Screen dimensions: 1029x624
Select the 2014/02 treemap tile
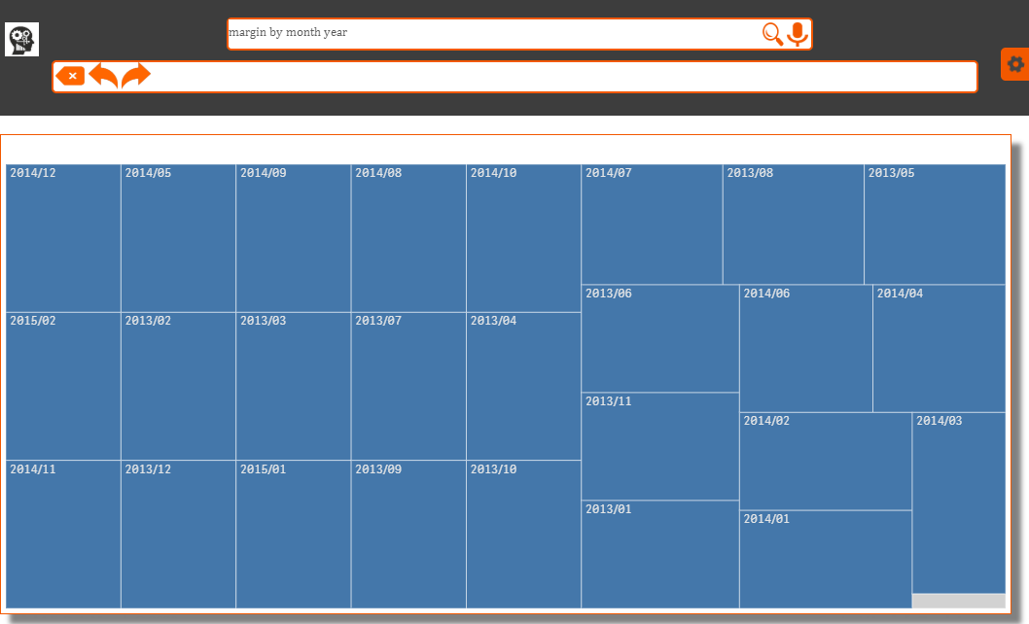(x=826, y=462)
